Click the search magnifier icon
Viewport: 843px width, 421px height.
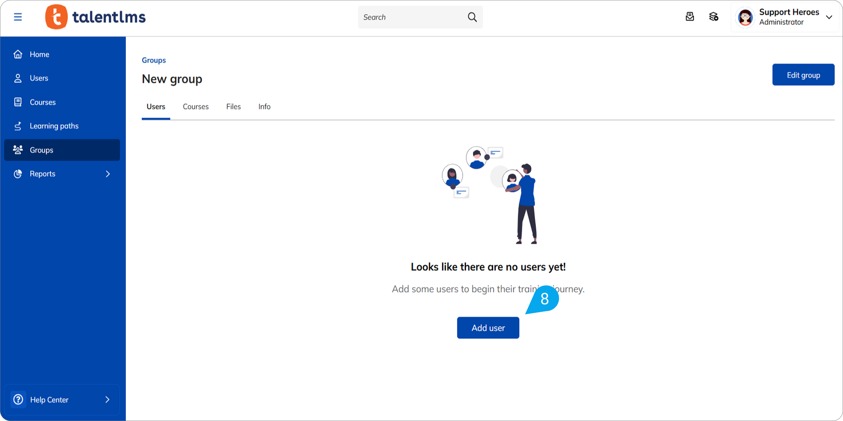(472, 17)
